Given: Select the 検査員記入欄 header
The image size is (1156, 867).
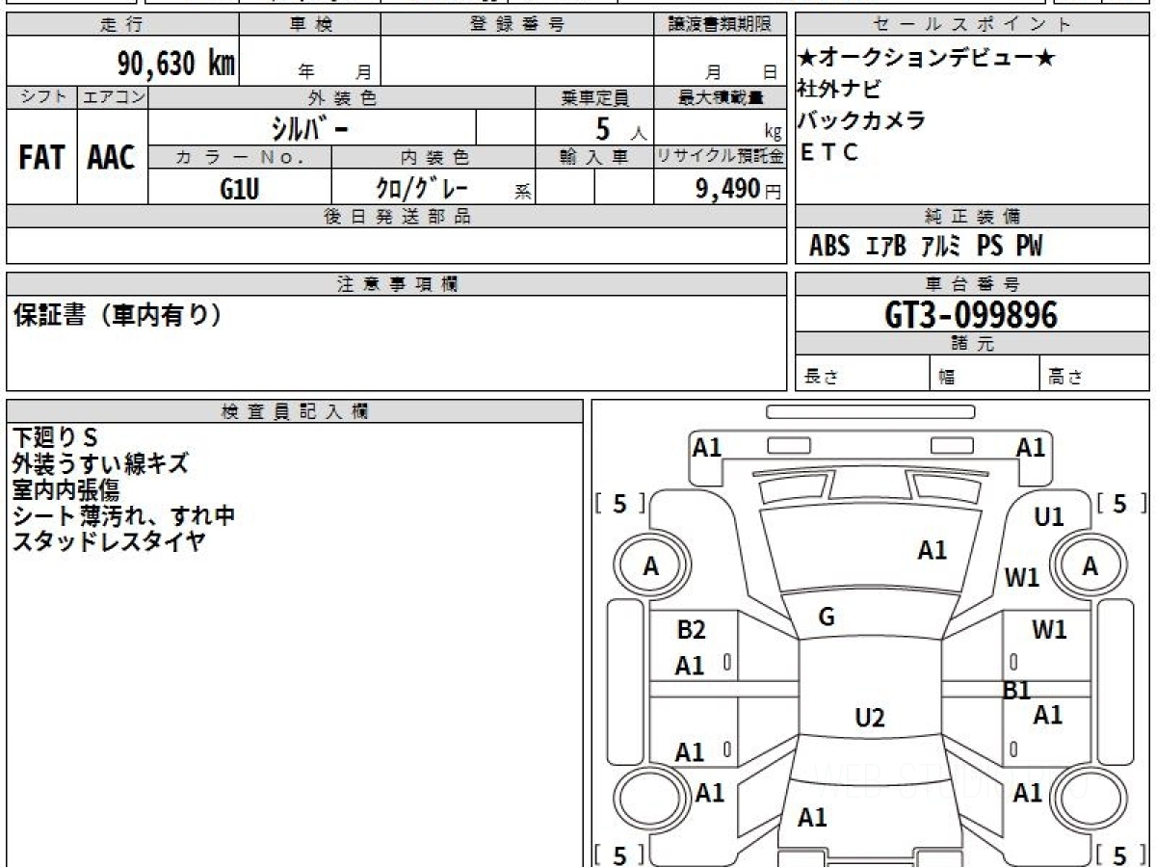Looking at the screenshot, I should [x=295, y=411].
